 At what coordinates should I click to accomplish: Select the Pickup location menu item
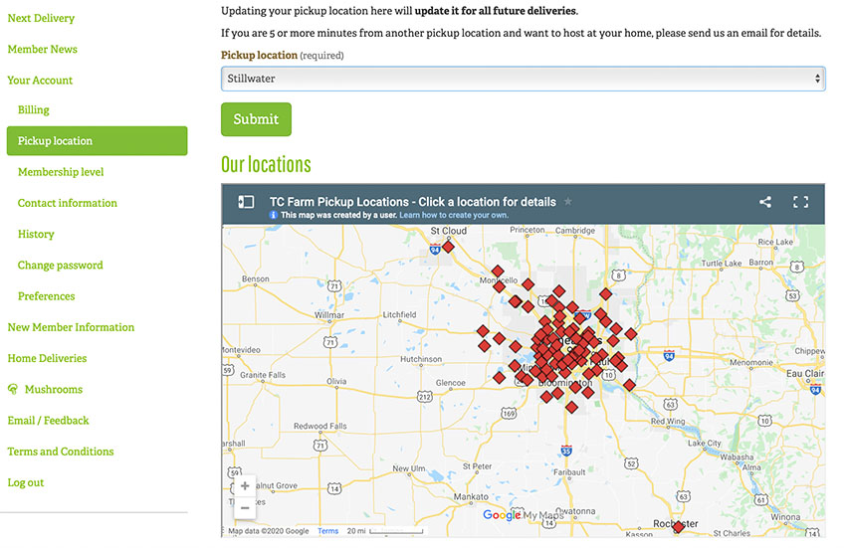[x=98, y=141]
